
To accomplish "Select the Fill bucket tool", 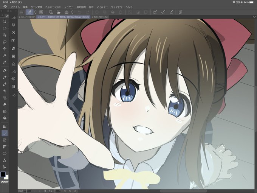I will (5, 118).
